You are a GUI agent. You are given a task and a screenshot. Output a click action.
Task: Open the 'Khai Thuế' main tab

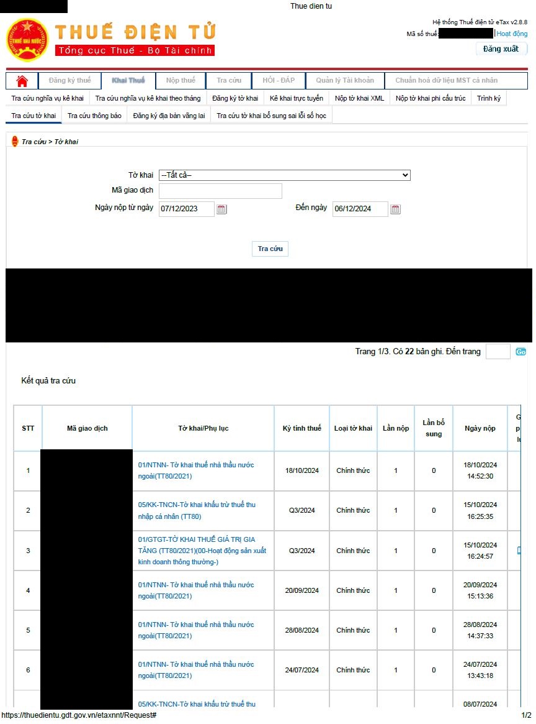click(x=128, y=81)
